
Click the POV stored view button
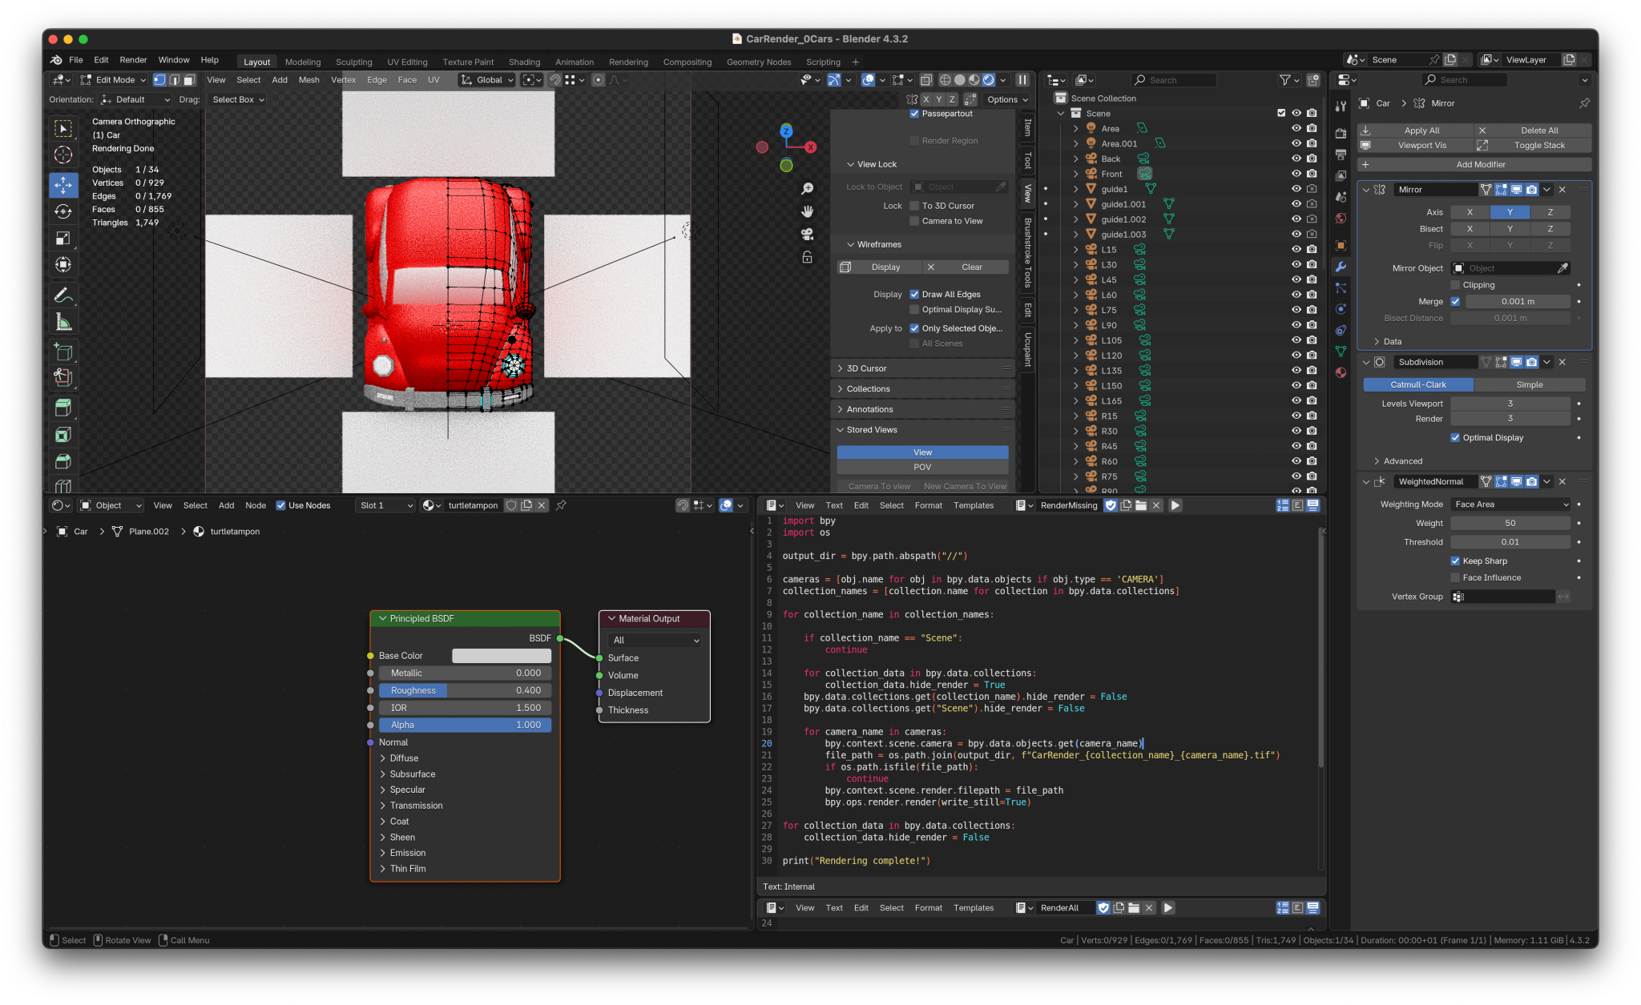[x=922, y=467]
